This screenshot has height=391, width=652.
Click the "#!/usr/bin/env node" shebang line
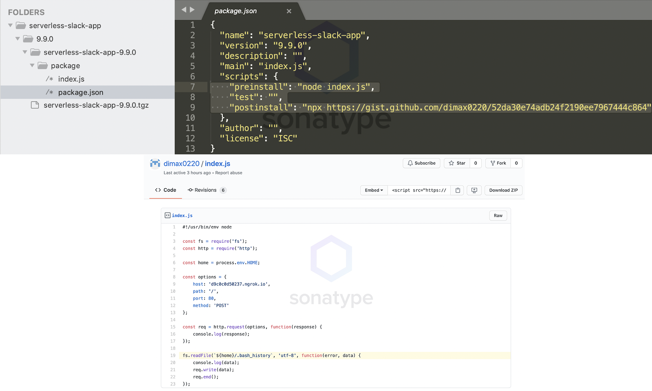pyautogui.click(x=207, y=227)
